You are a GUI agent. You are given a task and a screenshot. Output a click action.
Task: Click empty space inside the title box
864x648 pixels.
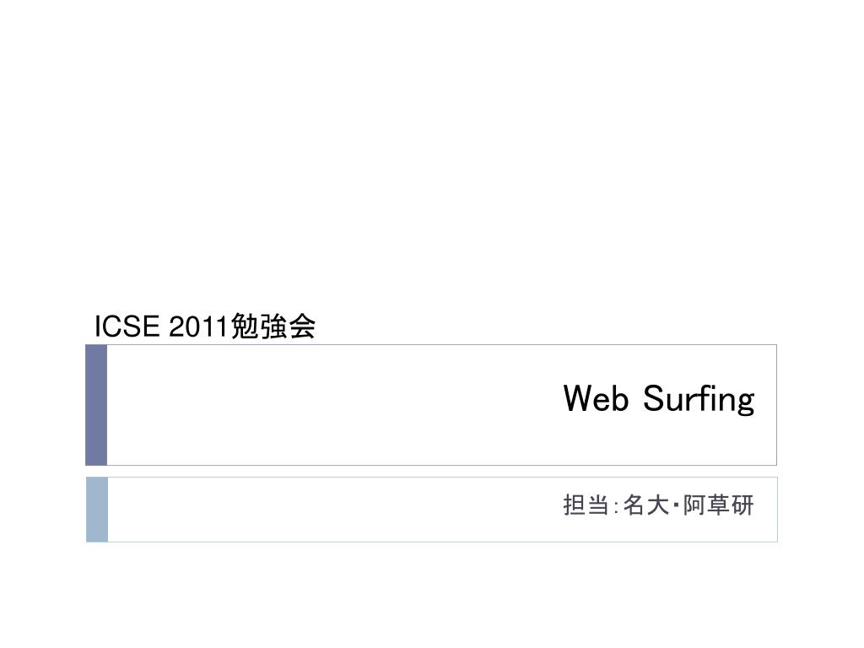point(331,405)
